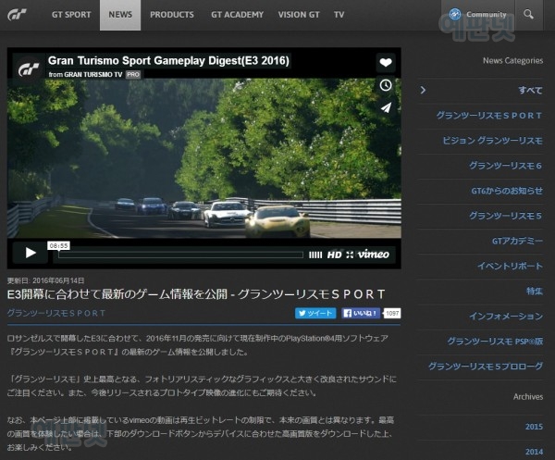Open the 2015 archive
Viewport: 555px width, 460px height.
tap(534, 427)
